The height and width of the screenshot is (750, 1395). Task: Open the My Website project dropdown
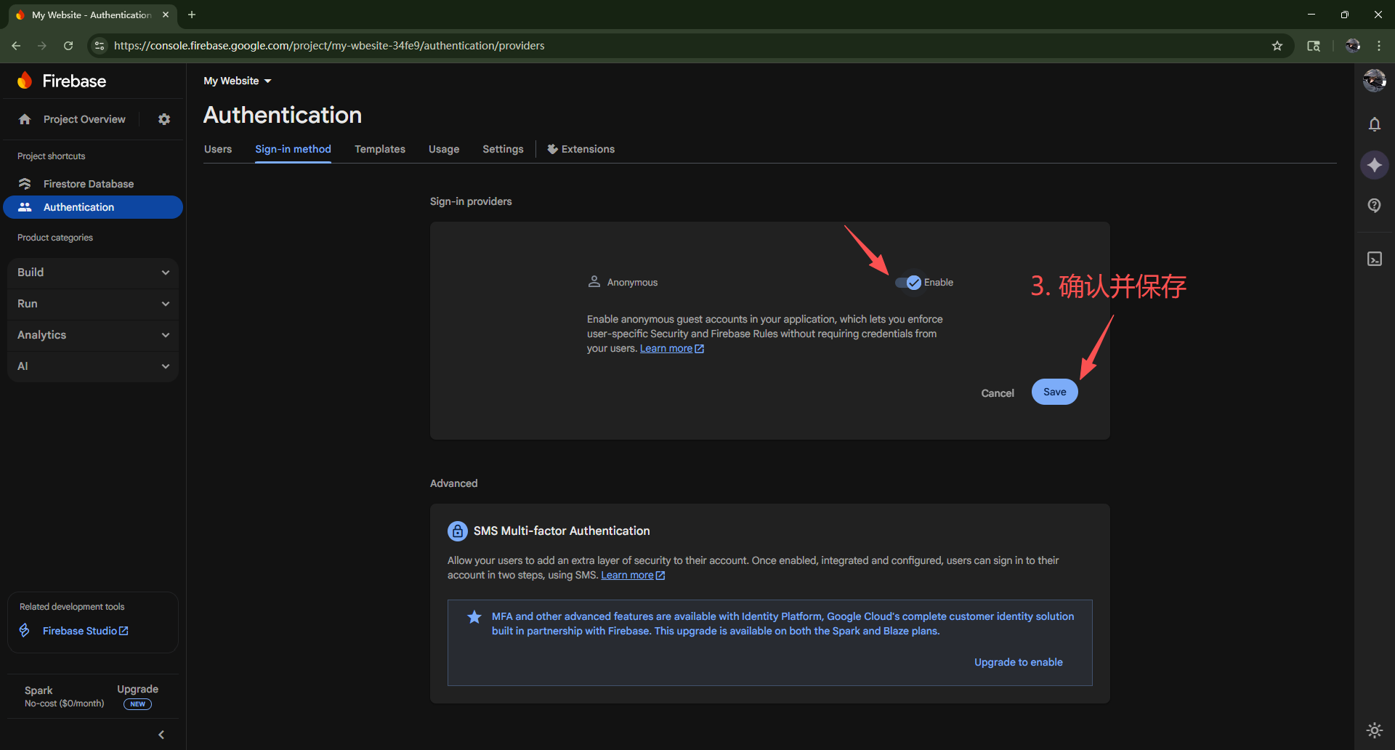[x=237, y=81]
